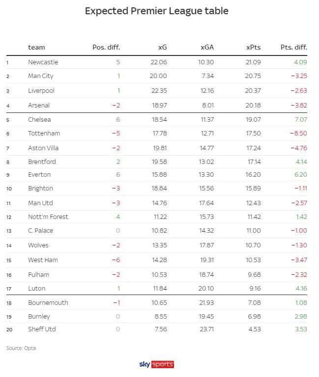The height and width of the screenshot is (377, 319).
Task: Click the 'xGA' column header
Action: [x=207, y=48]
